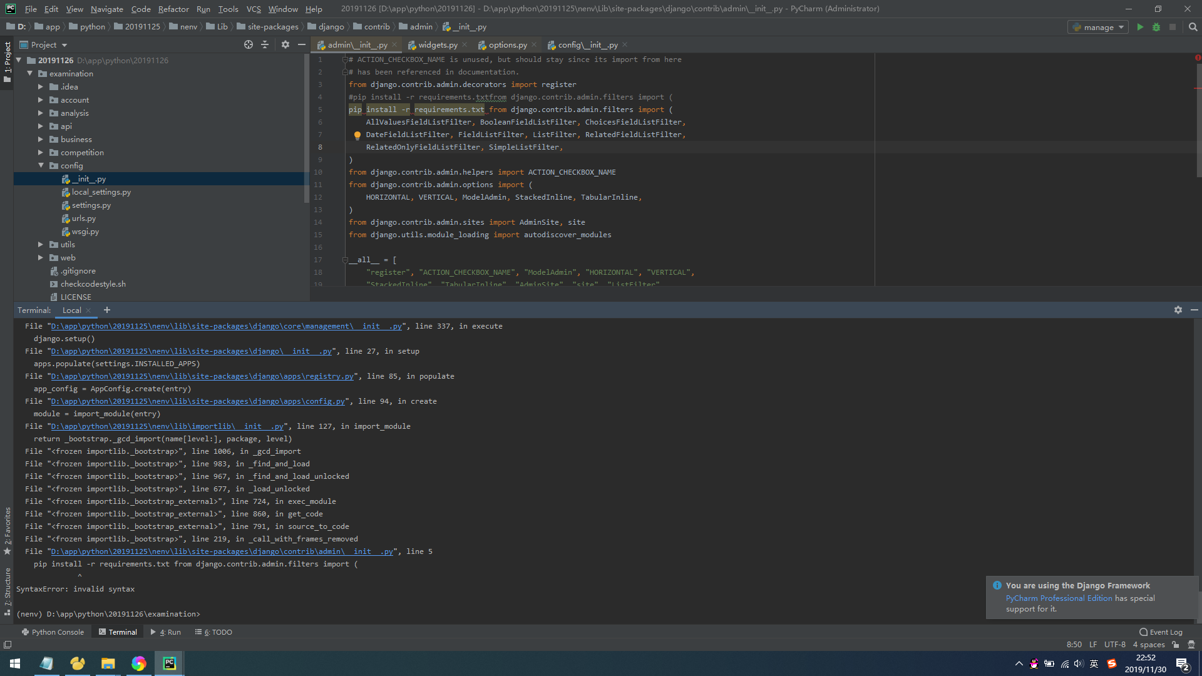Open Terminal panel settings gear

pos(1178,310)
